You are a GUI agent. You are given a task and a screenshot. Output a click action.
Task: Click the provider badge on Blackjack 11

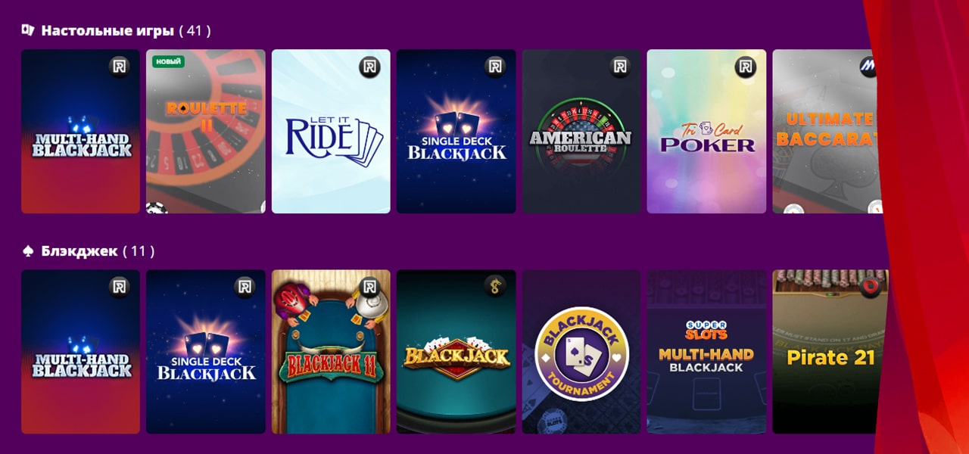coord(369,287)
